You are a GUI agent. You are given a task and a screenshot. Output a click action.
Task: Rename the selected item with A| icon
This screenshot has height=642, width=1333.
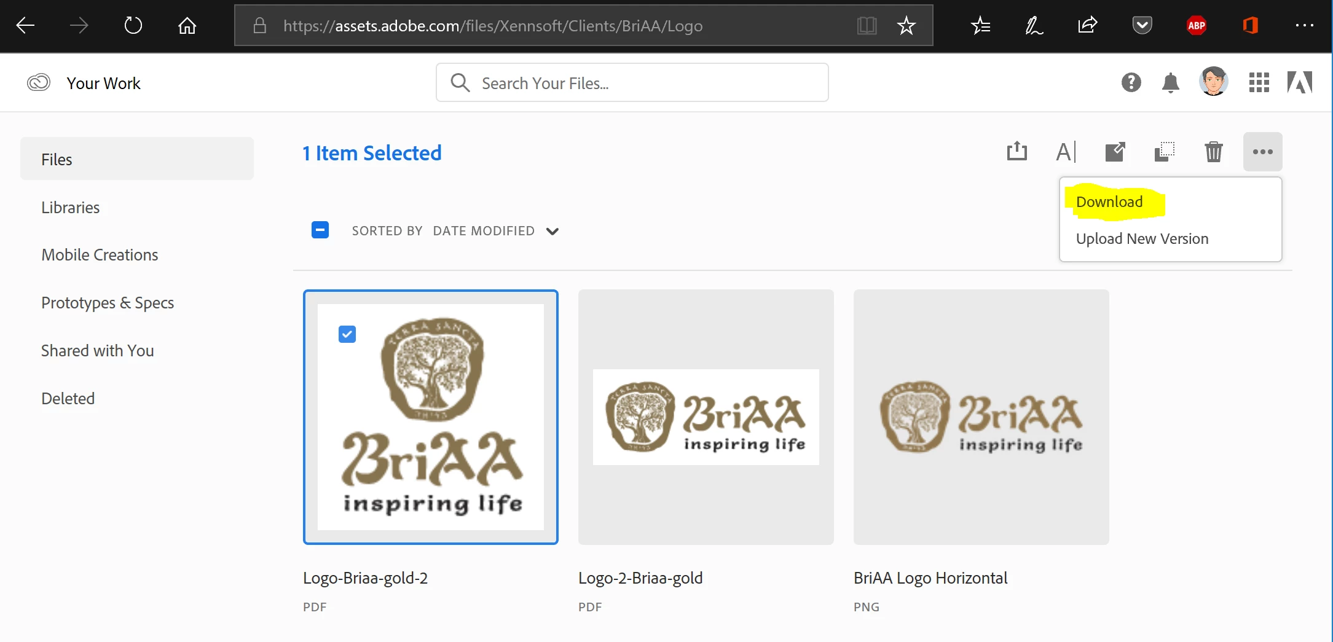[x=1066, y=151]
